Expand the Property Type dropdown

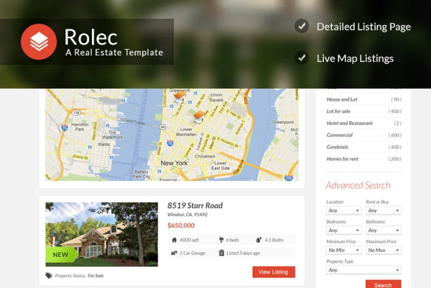coord(363,270)
